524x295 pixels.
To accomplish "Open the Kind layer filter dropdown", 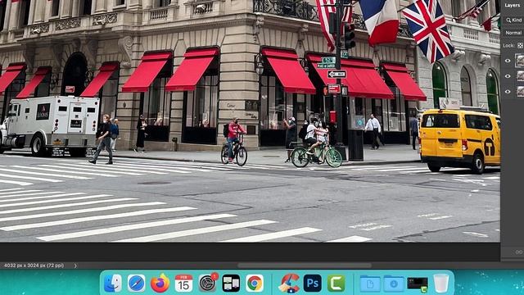I will pyautogui.click(x=514, y=20).
